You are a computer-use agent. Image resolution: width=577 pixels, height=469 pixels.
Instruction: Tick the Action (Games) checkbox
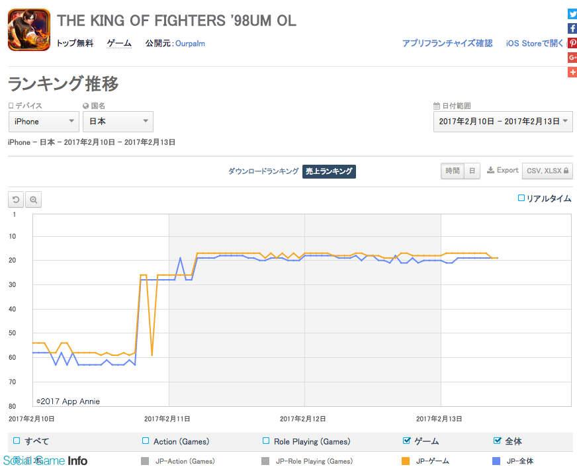[x=146, y=441]
